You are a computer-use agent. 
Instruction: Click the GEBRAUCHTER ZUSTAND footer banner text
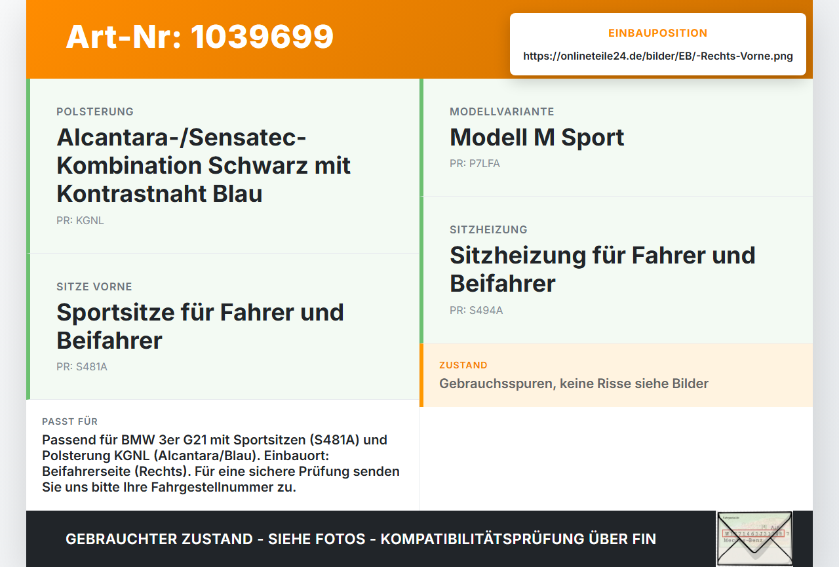(x=361, y=539)
